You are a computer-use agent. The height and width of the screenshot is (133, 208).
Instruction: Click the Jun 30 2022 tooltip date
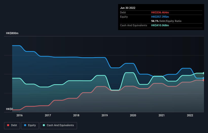point(128,8)
